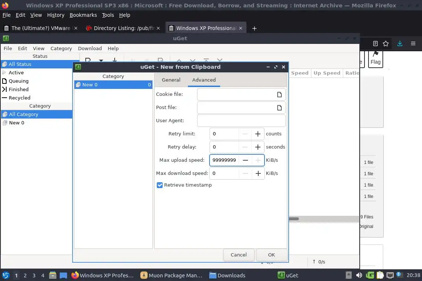Minimize the New from Clipboard dialog
The width and height of the screenshot is (422, 281).
(268, 67)
